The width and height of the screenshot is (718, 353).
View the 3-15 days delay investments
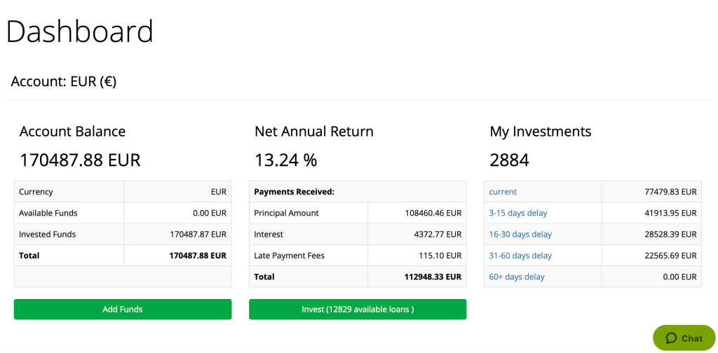tap(517, 213)
